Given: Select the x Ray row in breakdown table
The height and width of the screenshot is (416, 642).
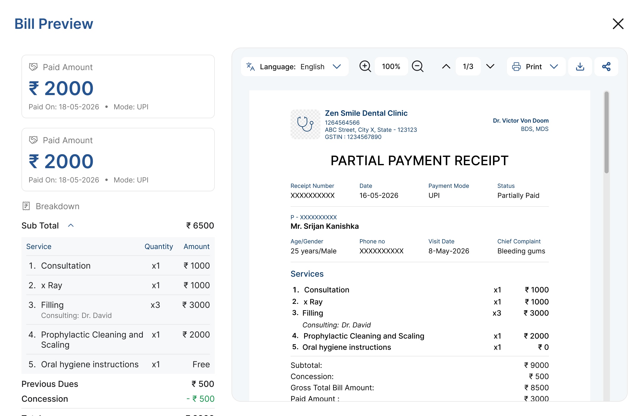Looking at the screenshot, I should (x=118, y=285).
